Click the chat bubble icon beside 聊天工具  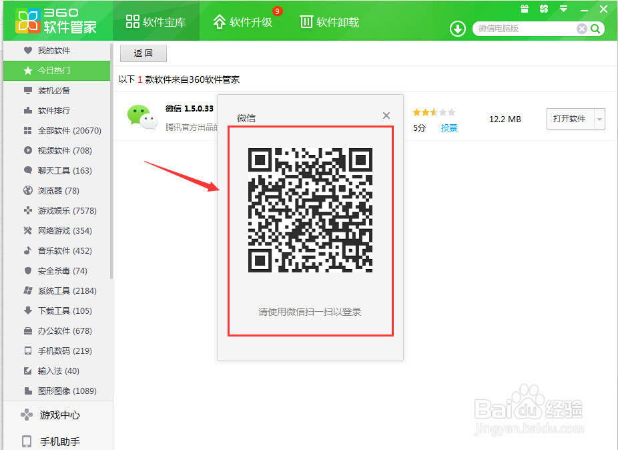27,170
